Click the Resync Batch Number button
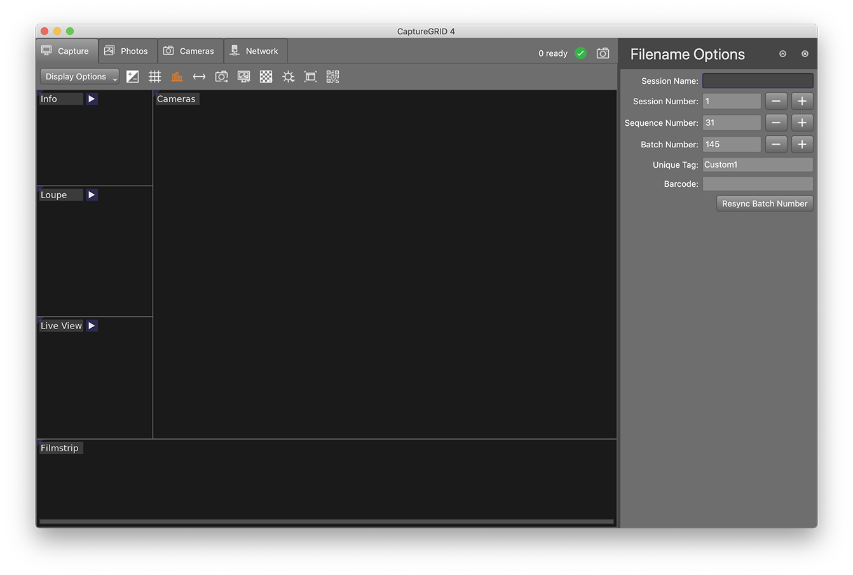The width and height of the screenshot is (853, 575). tap(764, 203)
